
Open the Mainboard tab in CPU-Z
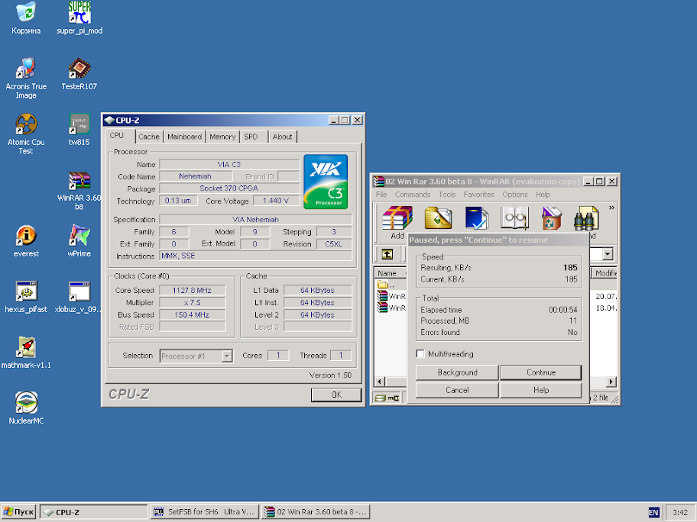pos(184,137)
